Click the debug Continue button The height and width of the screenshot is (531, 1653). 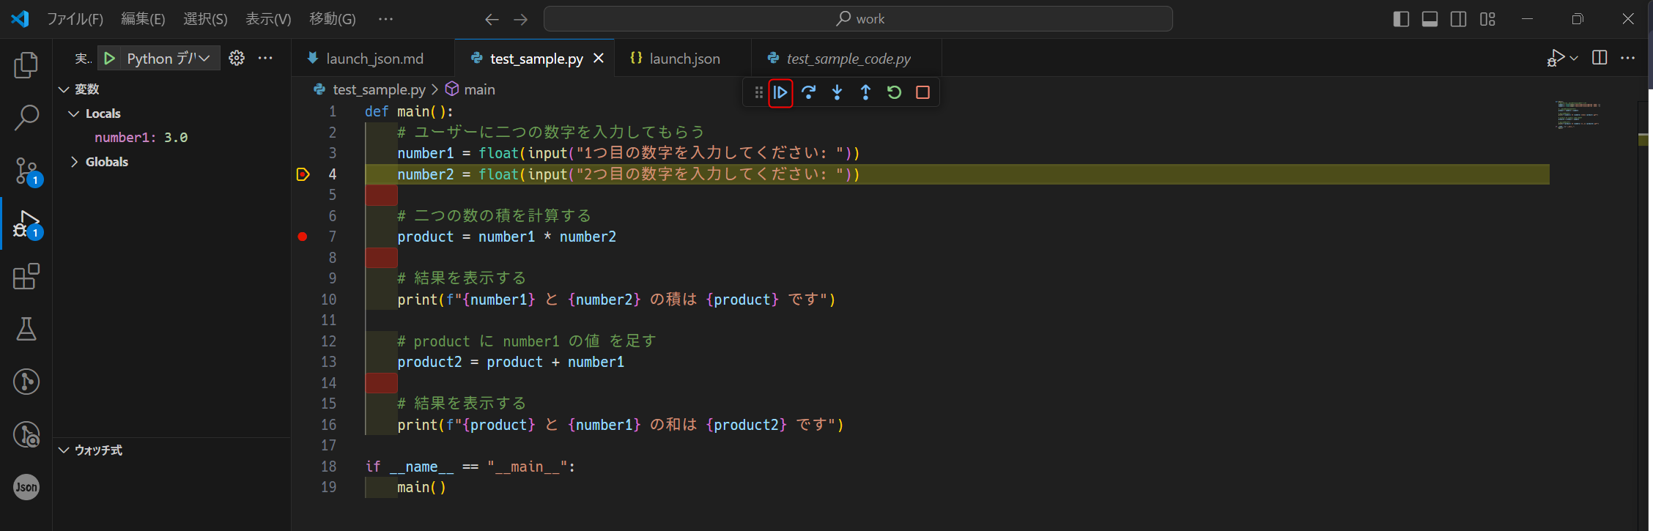coord(780,92)
